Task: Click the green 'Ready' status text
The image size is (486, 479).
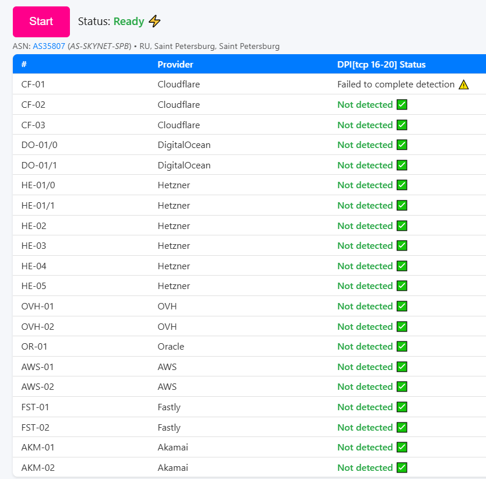Action: (129, 22)
